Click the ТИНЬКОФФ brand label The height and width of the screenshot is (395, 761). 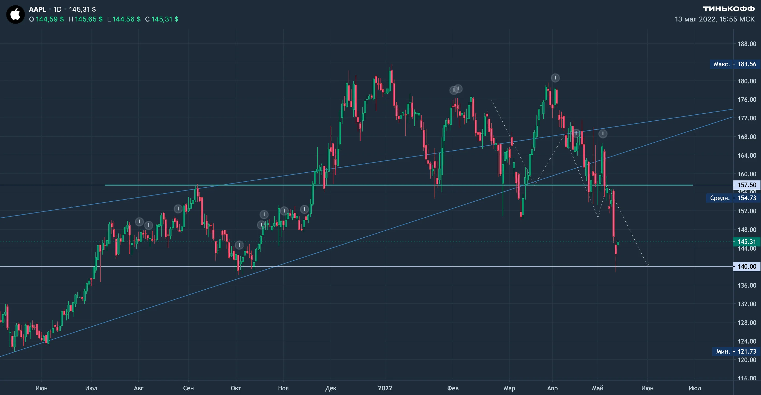(728, 9)
